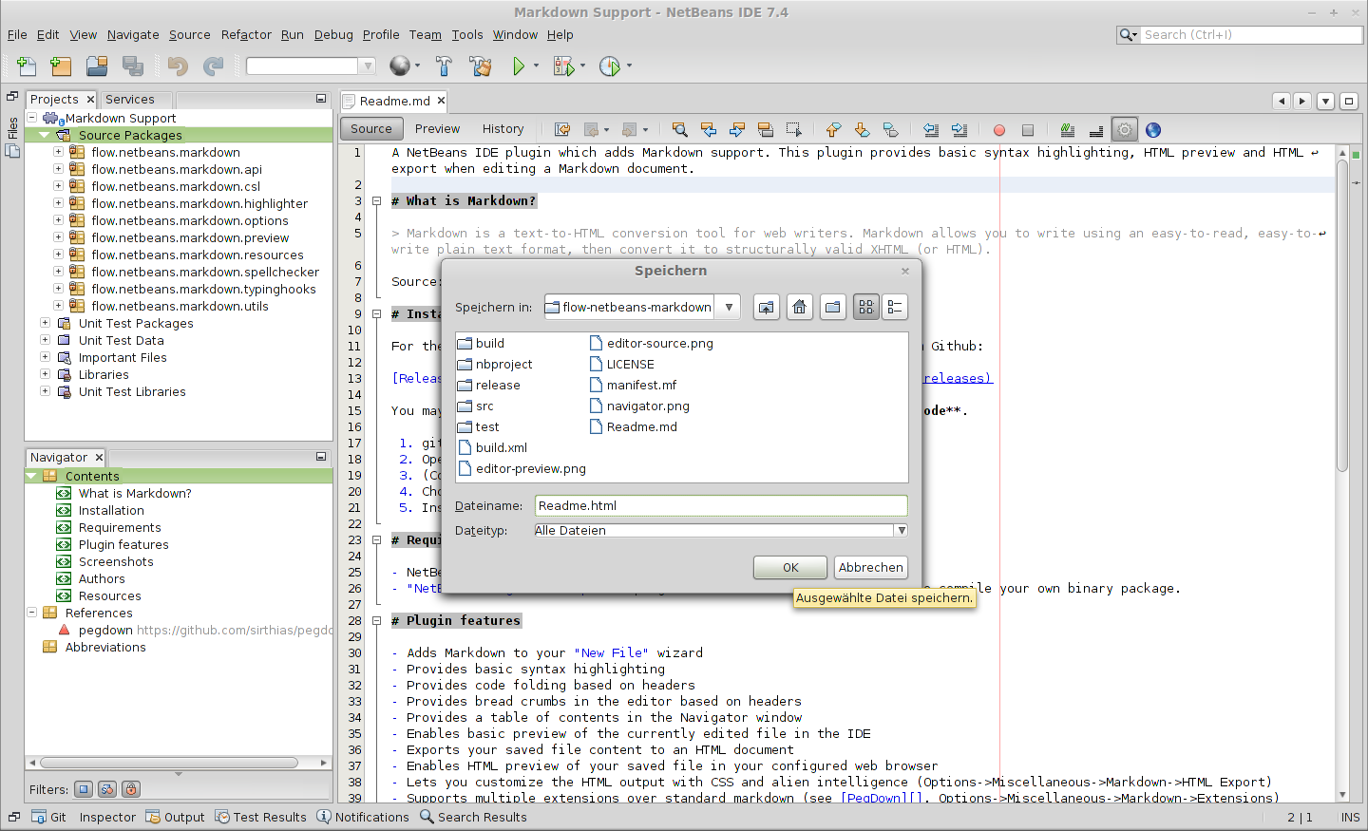Collapse References node in Navigator
Image resolution: width=1368 pixels, height=831 pixels.
31,613
